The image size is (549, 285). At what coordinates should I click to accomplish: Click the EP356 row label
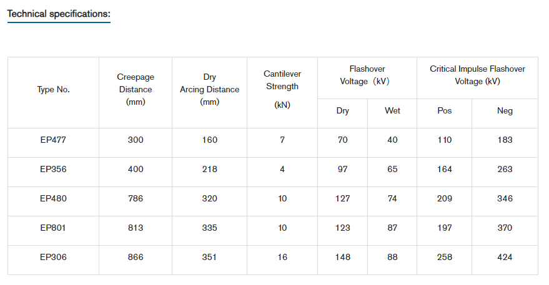[x=53, y=169]
